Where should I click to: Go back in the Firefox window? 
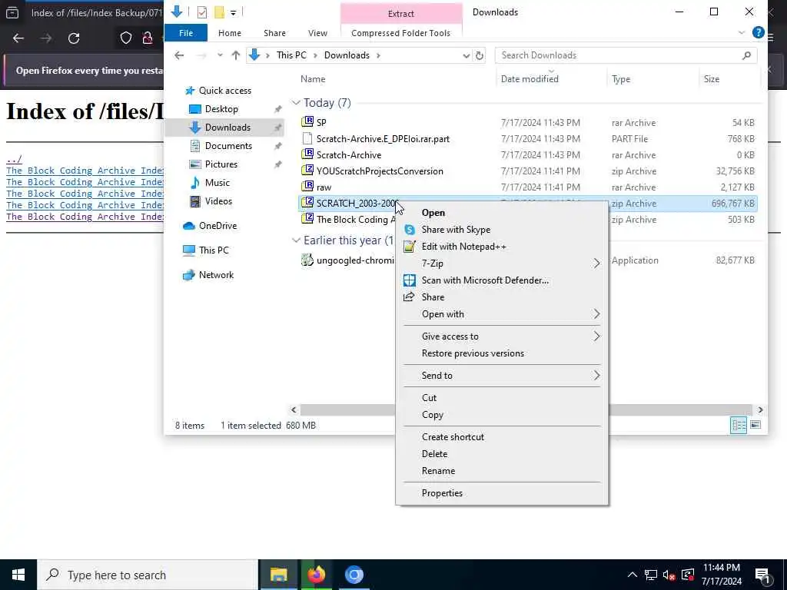coord(18,38)
